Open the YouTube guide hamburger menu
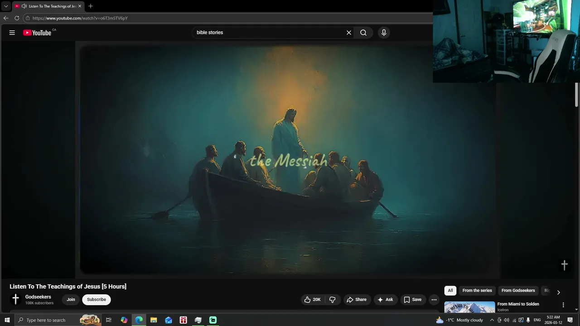Image resolution: width=580 pixels, height=326 pixels. [x=12, y=33]
